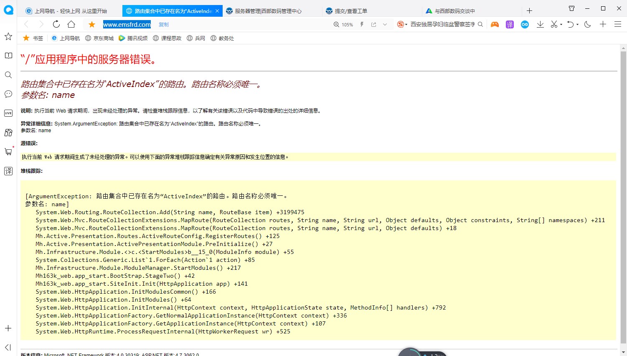Viewport: 627px width, 356px height.
Task: Click the server error heading text
Action: click(x=90, y=59)
